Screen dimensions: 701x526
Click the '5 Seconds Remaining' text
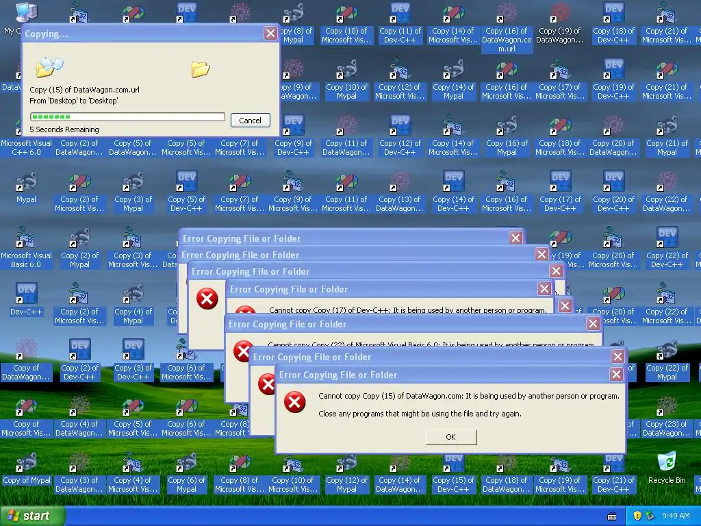[64, 129]
